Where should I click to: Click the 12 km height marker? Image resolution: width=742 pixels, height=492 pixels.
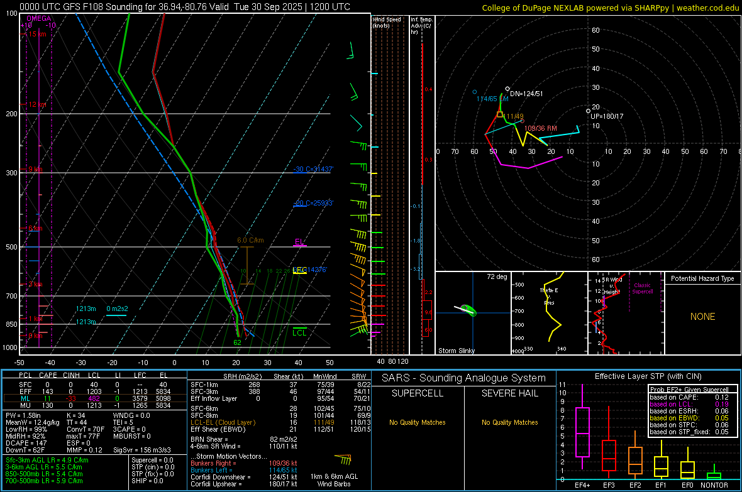(37, 104)
